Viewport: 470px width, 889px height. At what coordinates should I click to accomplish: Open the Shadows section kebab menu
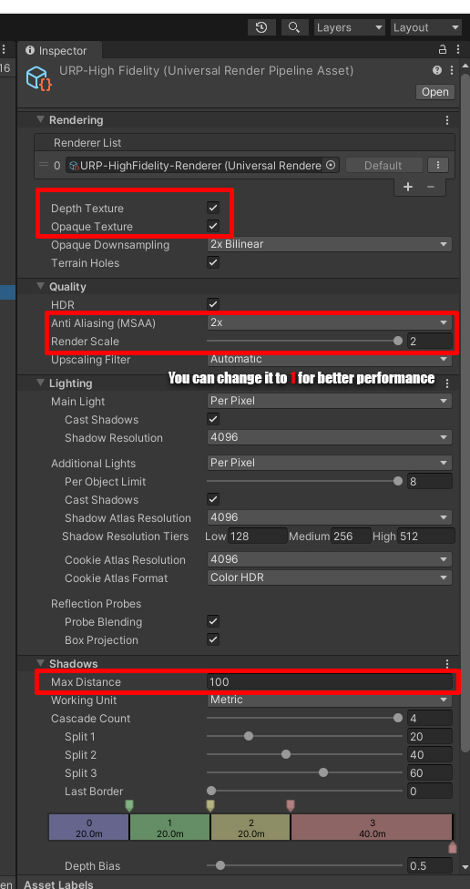[447, 664]
